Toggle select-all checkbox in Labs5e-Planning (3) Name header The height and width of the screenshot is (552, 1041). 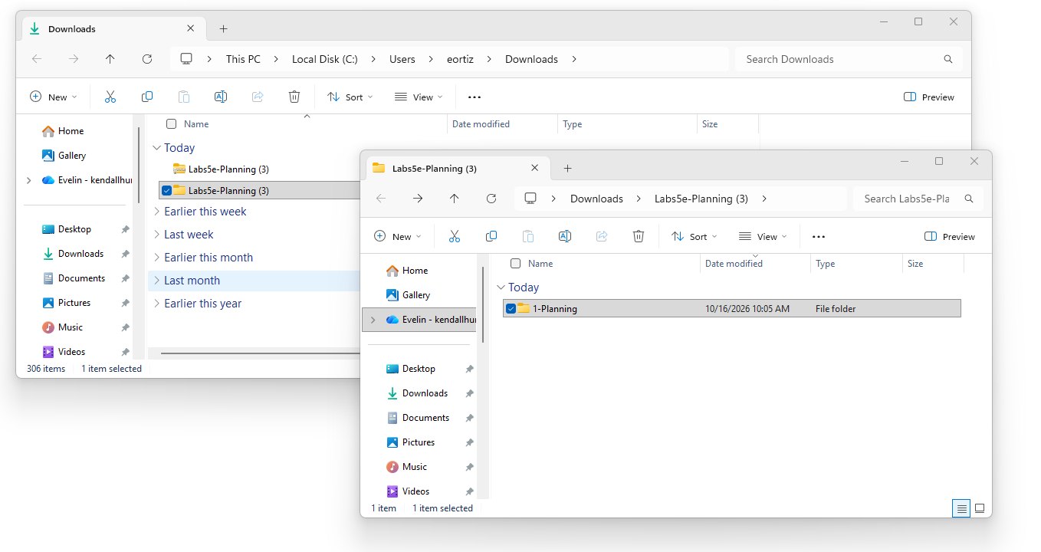515,264
